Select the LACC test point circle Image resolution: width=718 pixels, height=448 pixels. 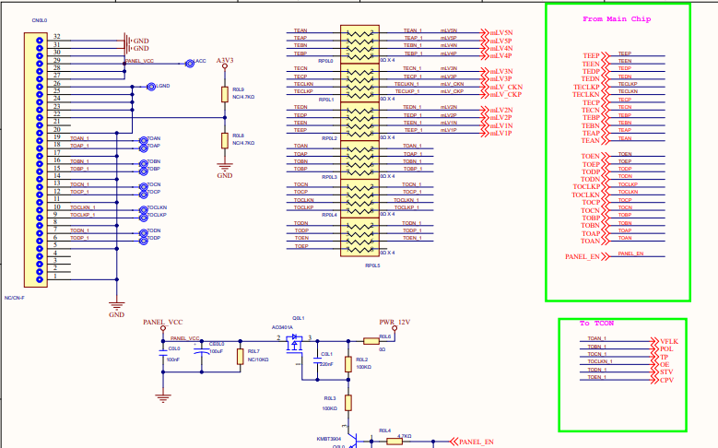click(x=190, y=64)
